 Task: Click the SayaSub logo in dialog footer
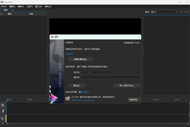68,98
